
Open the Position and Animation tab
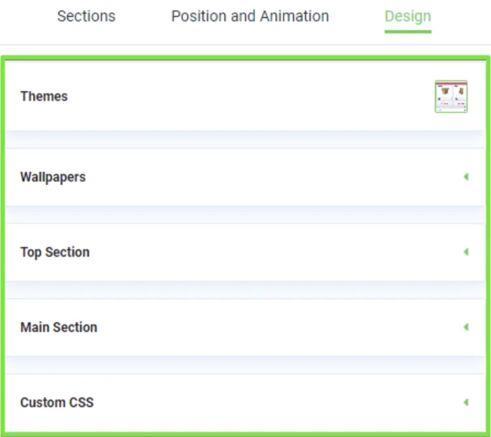coord(250,16)
